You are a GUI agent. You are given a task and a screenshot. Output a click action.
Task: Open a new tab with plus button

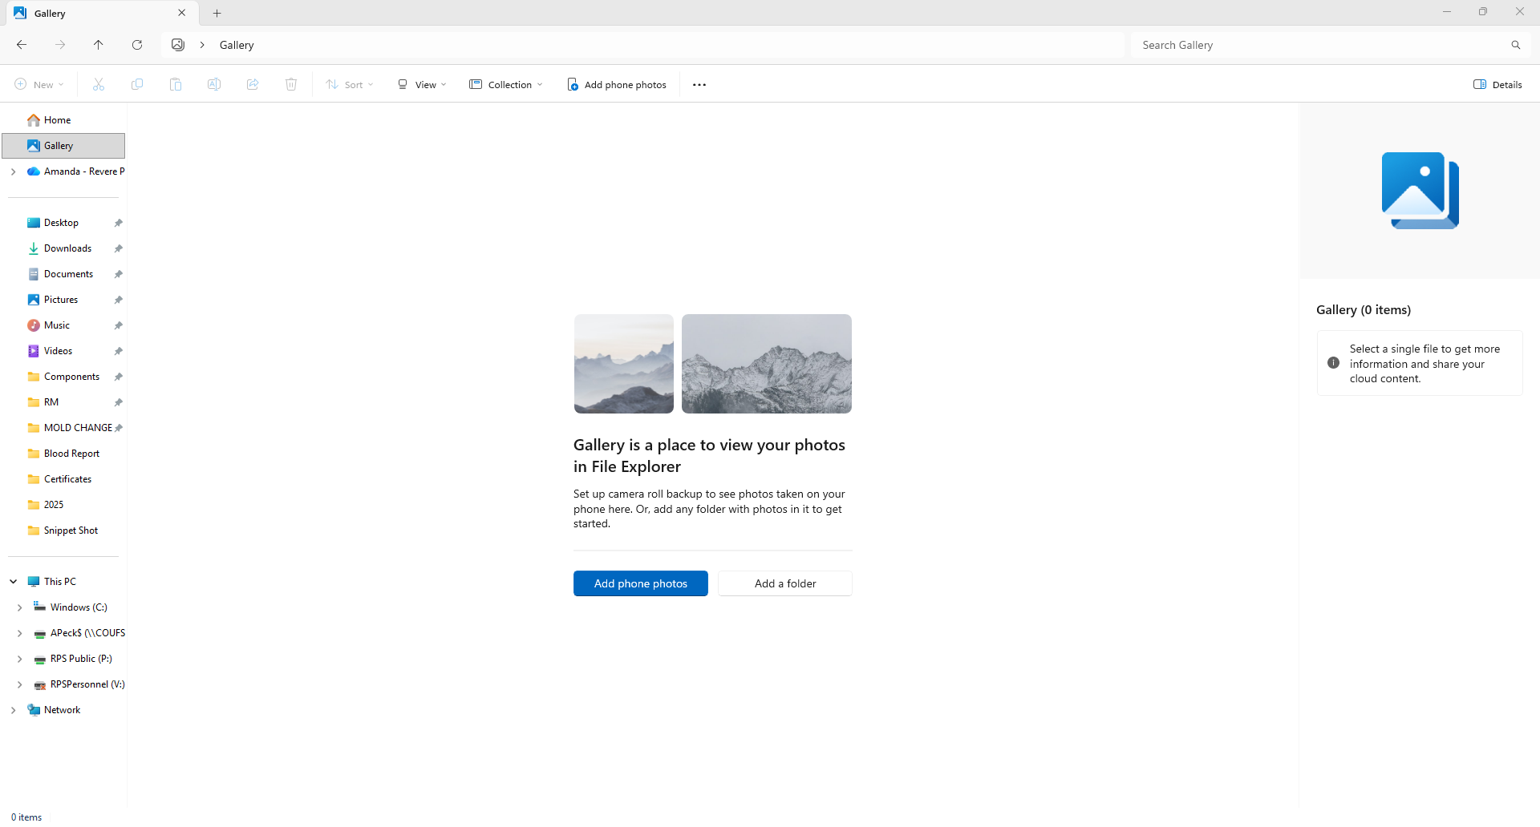[x=217, y=13]
